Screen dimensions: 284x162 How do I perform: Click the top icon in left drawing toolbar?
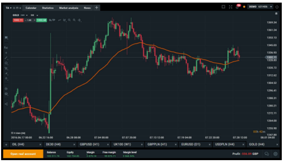6,38
